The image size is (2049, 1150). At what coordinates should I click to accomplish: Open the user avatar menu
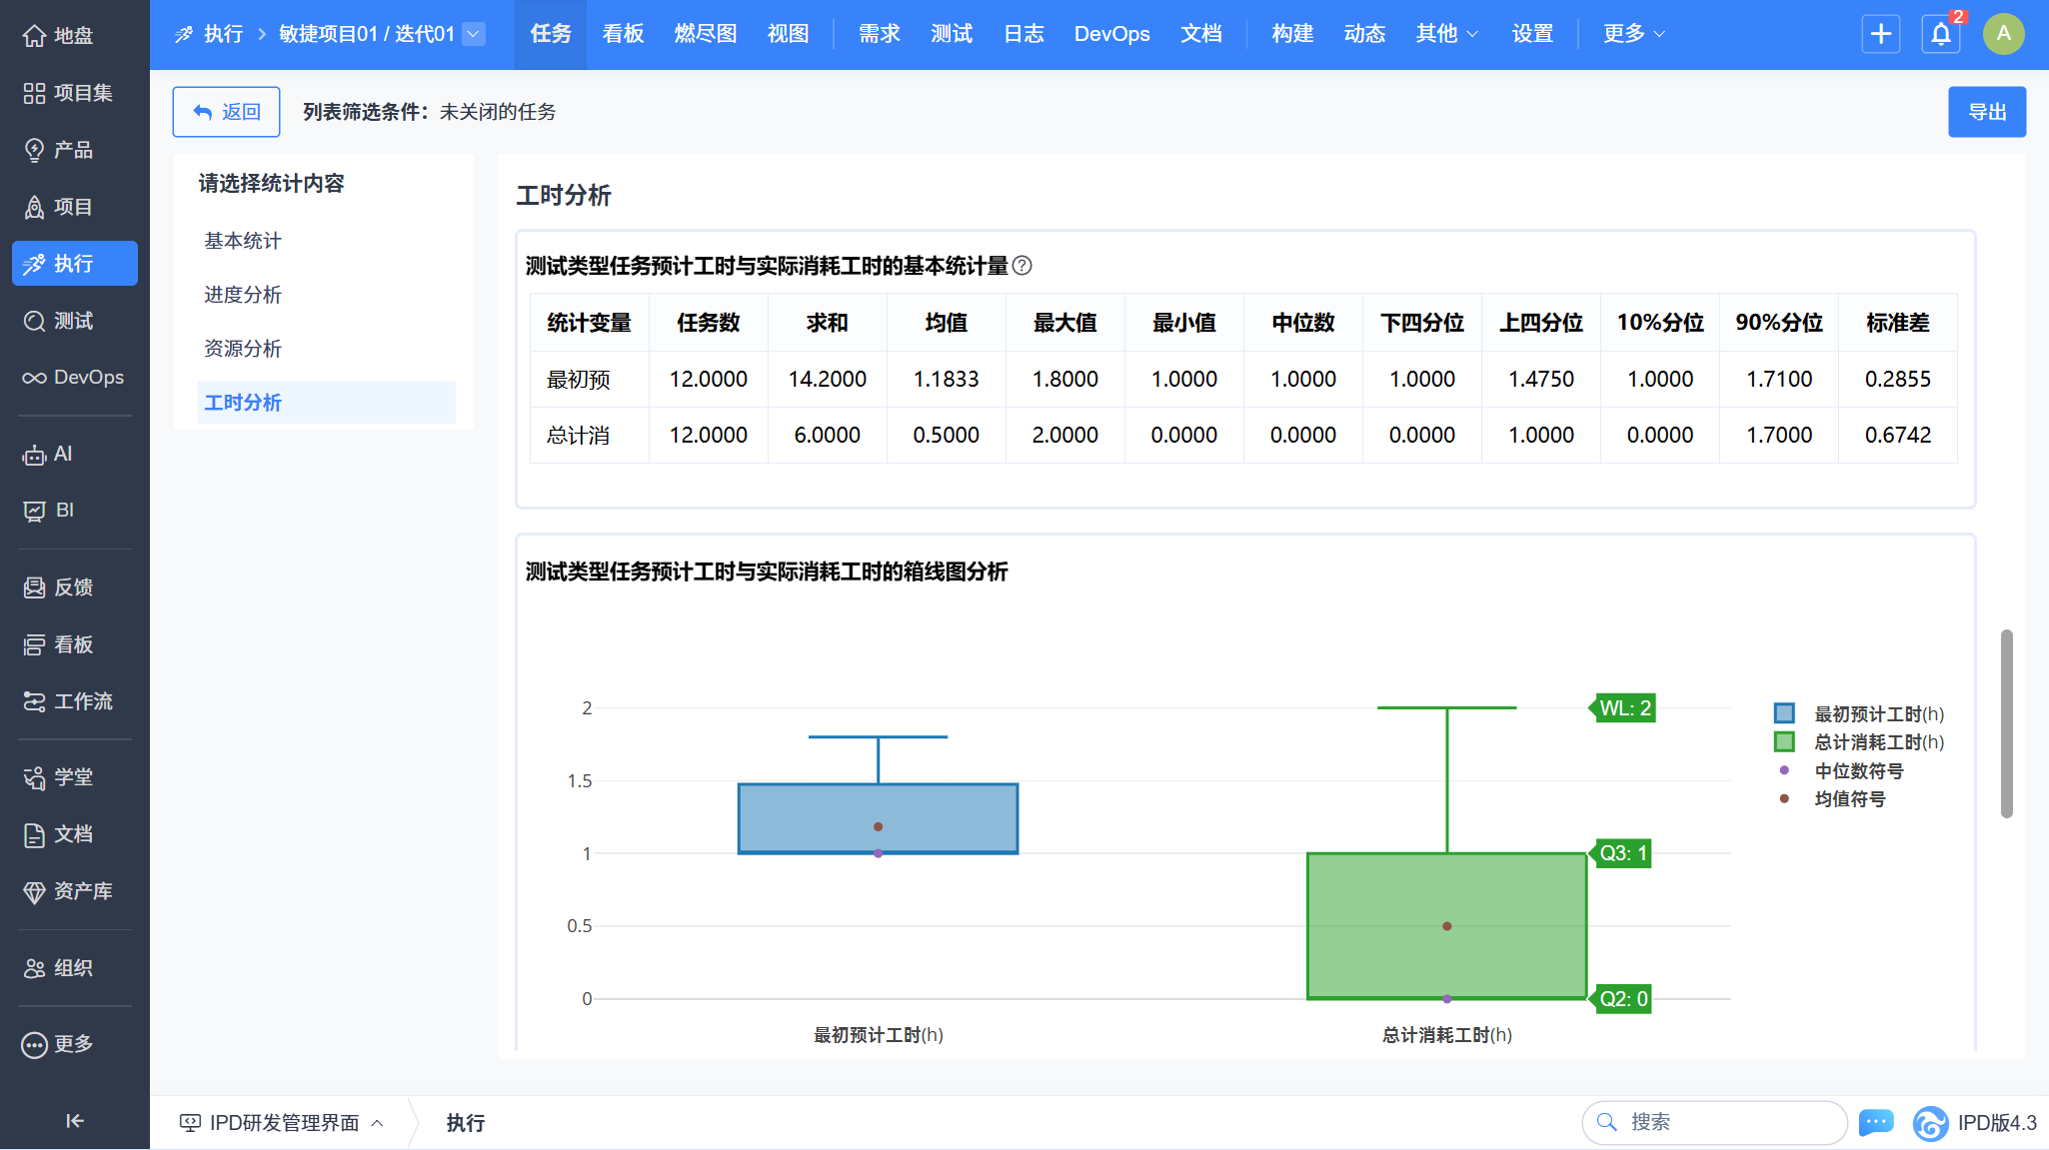(x=2003, y=34)
